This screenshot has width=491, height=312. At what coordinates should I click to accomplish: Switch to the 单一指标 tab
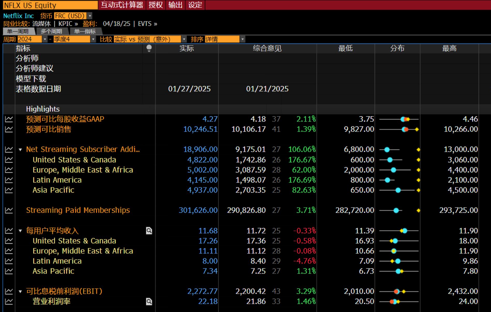point(85,32)
